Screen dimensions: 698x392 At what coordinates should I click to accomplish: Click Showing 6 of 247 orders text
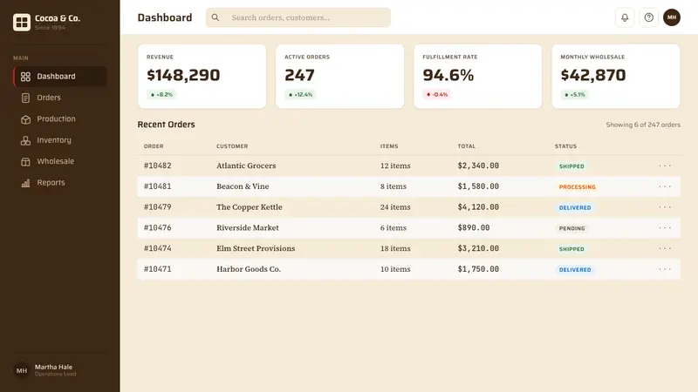coord(643,125)
